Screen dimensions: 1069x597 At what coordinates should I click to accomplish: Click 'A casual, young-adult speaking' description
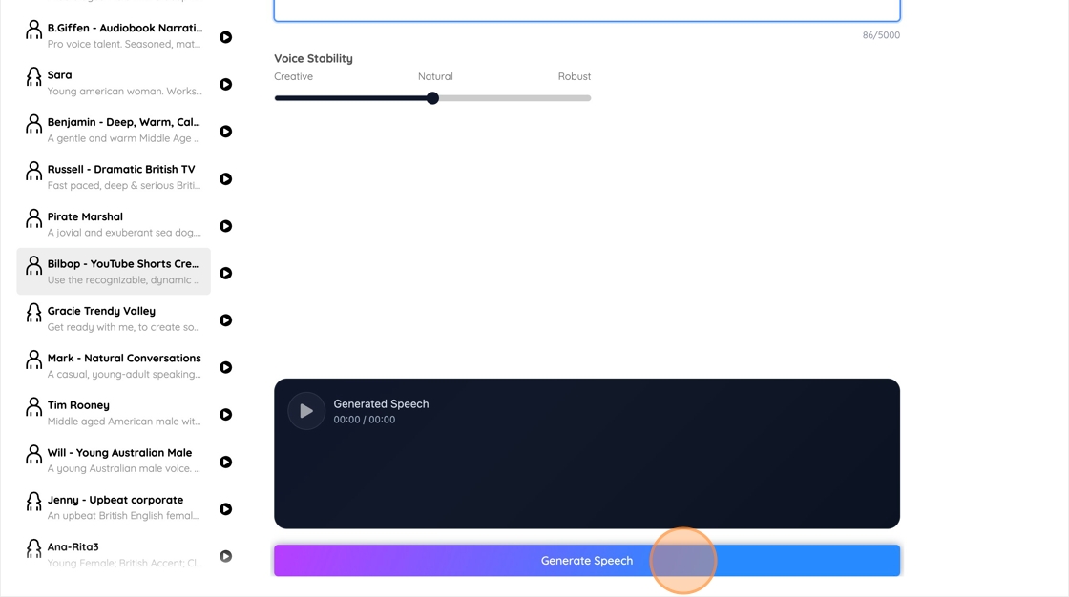(x=124, y=374)
